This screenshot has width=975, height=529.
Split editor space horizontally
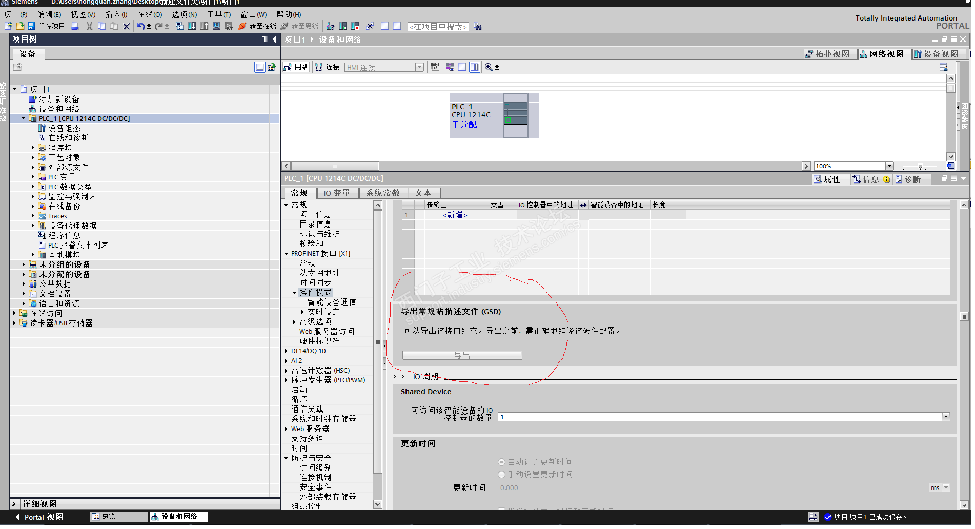click(x=385, y=26)
